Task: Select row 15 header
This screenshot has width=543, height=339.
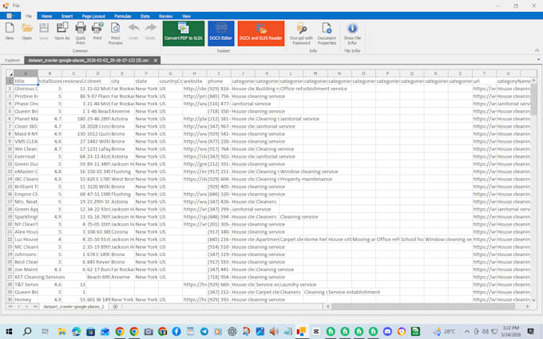Action: [x=10, y=187]
